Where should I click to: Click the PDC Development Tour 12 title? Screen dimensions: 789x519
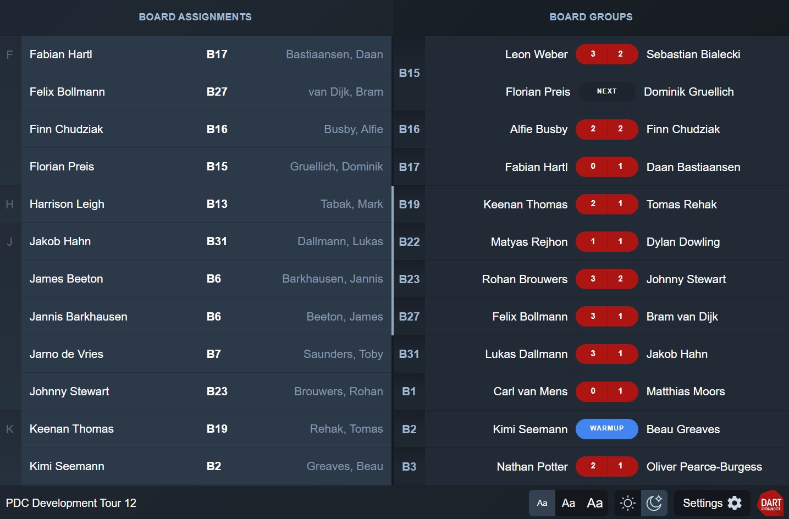point(71,503)
